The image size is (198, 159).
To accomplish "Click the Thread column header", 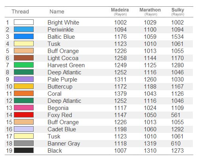I will tap(20, 11).
